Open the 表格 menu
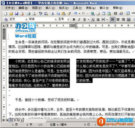Image resolution: width=135 pixels, height=128 pixels. tap(91, 8)
